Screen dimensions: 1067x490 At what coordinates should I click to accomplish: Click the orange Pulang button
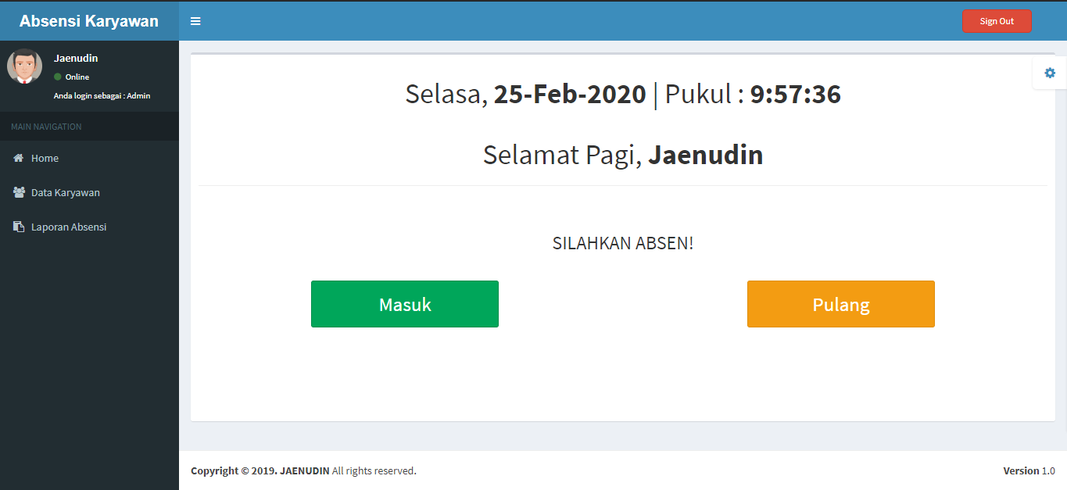841,304
